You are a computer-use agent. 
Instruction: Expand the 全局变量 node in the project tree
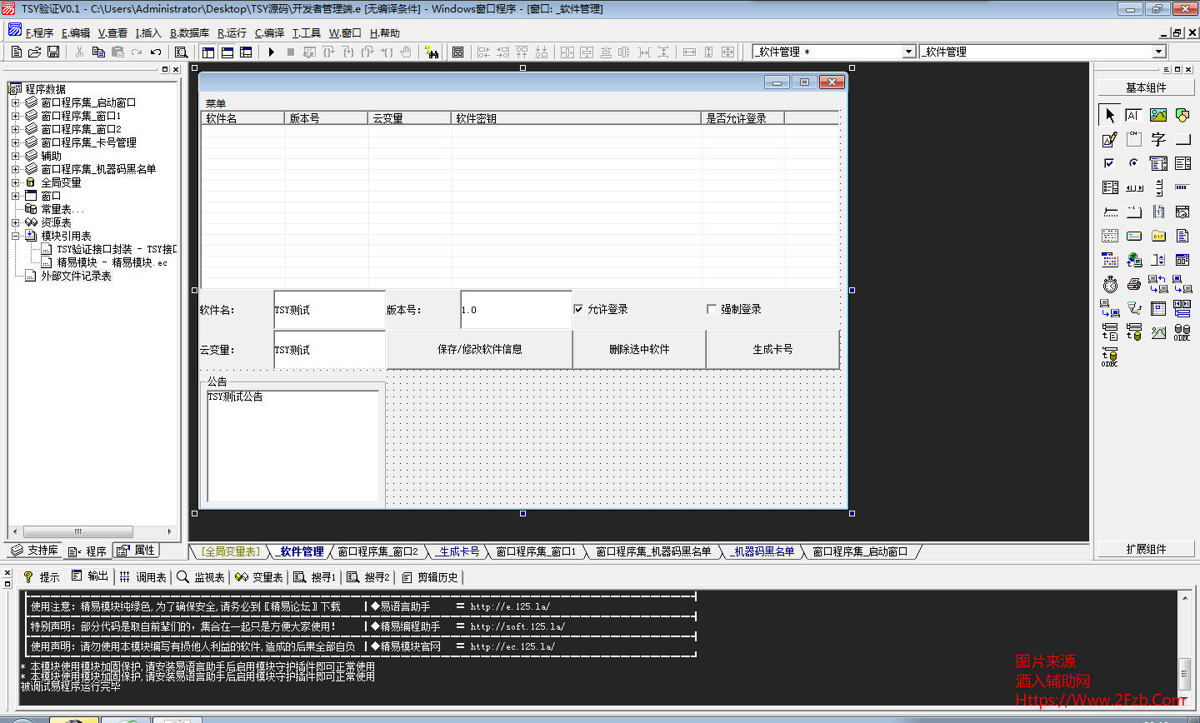(x=17, y=182)
